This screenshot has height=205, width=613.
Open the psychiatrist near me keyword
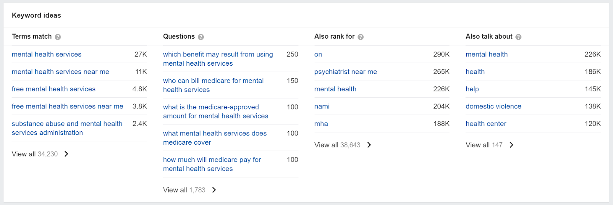coord(346,72)
